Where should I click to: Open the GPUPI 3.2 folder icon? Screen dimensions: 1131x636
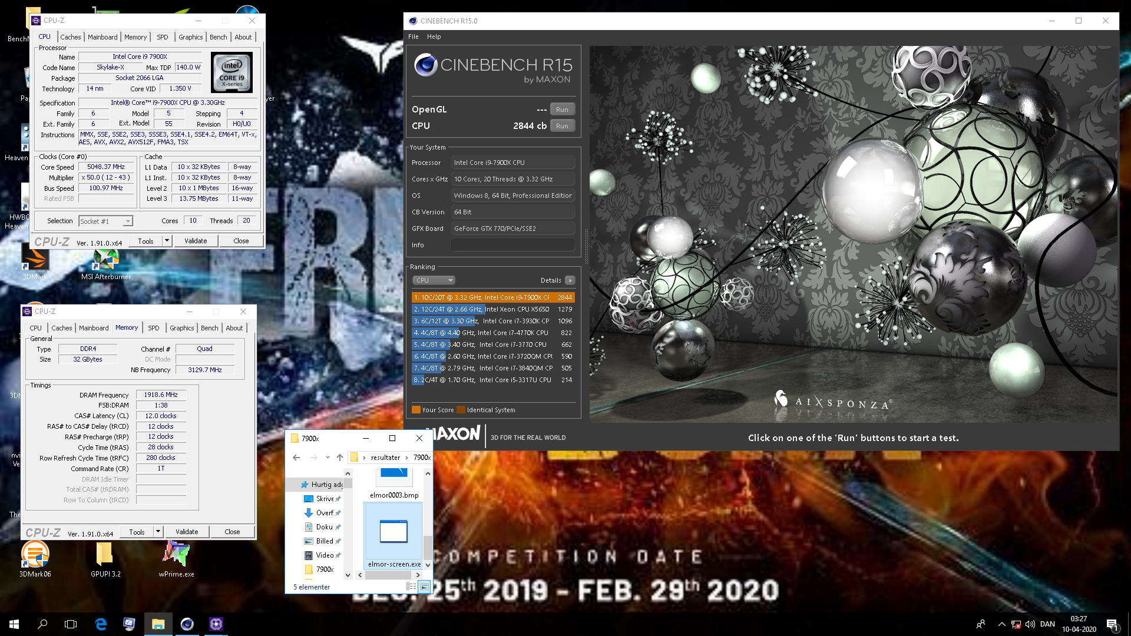pos(105,559)
